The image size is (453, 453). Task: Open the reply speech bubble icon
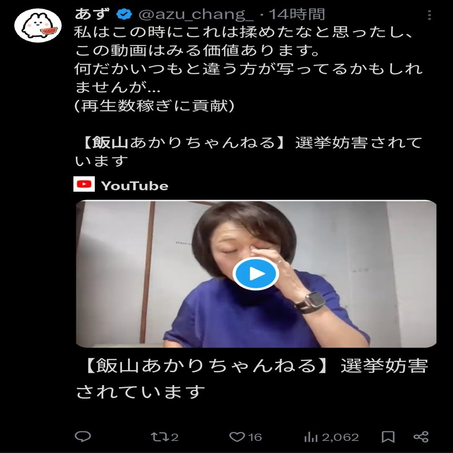[83, 437]
